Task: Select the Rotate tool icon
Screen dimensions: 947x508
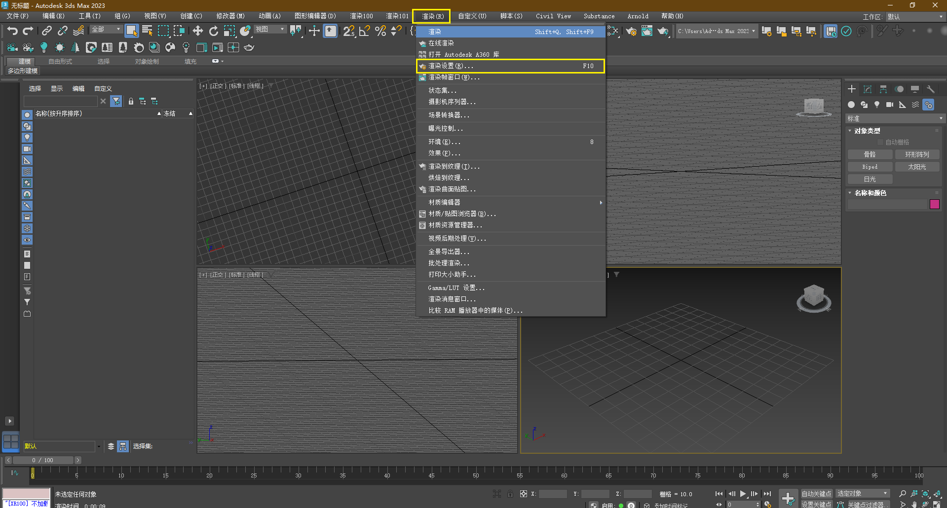Action: click(x=214, y=31)
